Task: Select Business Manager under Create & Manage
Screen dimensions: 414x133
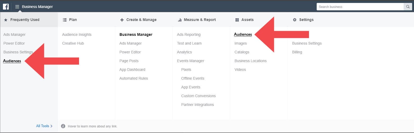Action: [136, 35]
